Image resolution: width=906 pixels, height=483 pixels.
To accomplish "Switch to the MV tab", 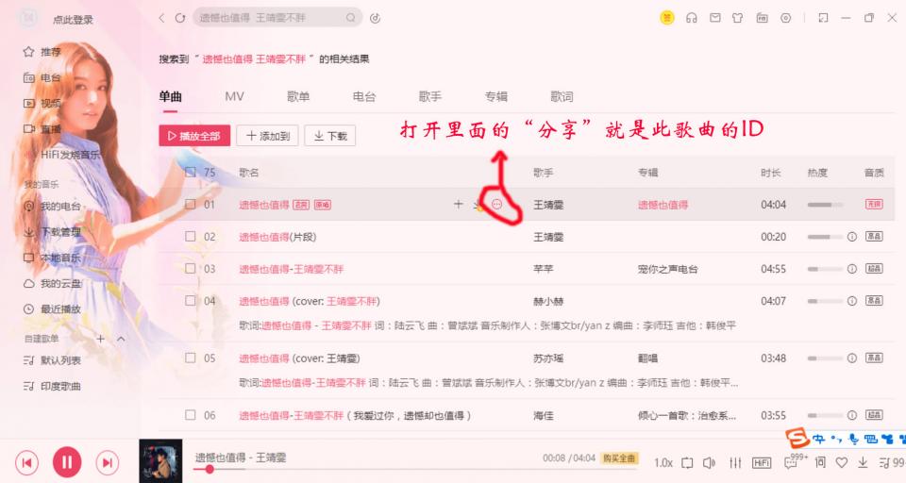I will (x=234, y=96).
